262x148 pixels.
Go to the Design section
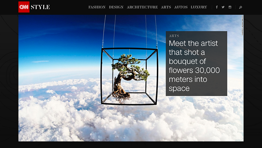pos(116,7)
